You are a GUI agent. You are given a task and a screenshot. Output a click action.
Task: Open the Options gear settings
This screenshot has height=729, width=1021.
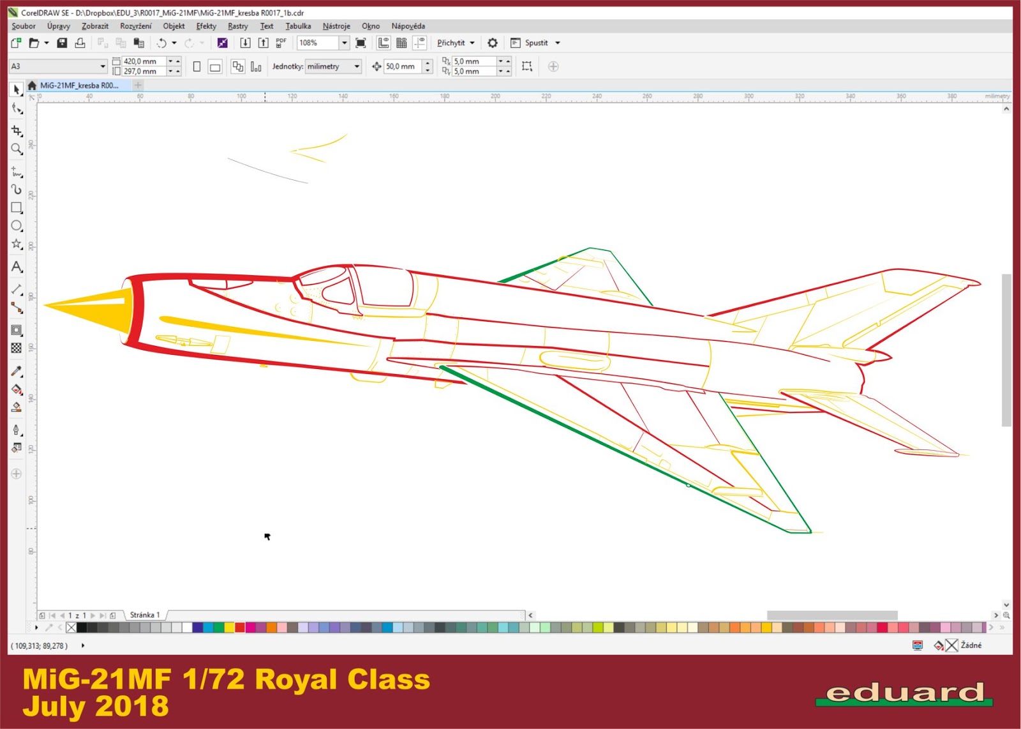[493, 43]
